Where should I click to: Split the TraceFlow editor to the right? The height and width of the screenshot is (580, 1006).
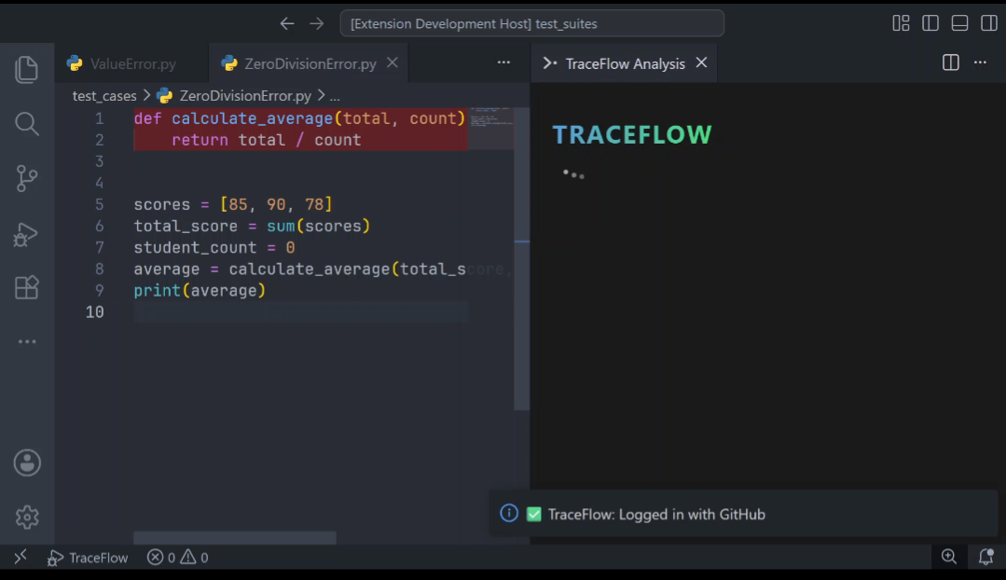point(951,62)
